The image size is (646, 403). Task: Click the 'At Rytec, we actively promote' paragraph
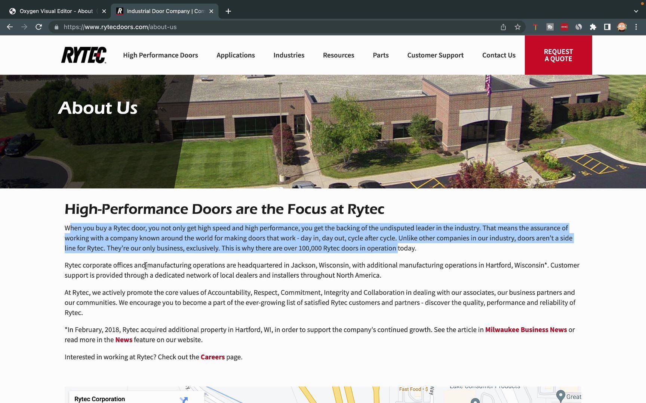coord(320,302)
